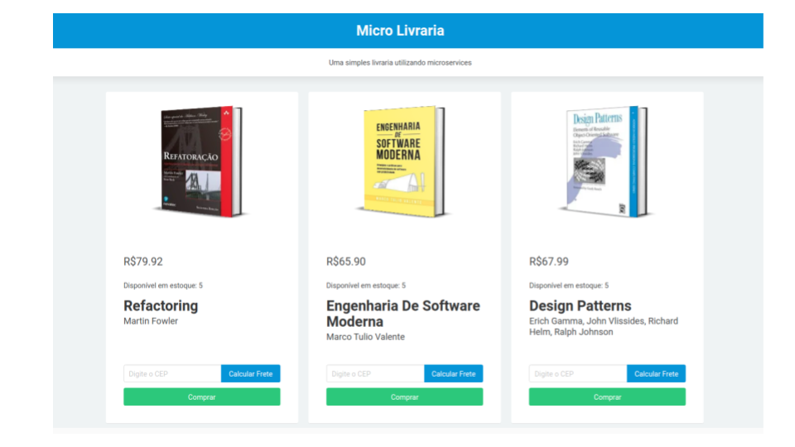The width and height of the screenshot is (795, 447).
Task: Buy the Refactoring book
Action: [201, 397]
